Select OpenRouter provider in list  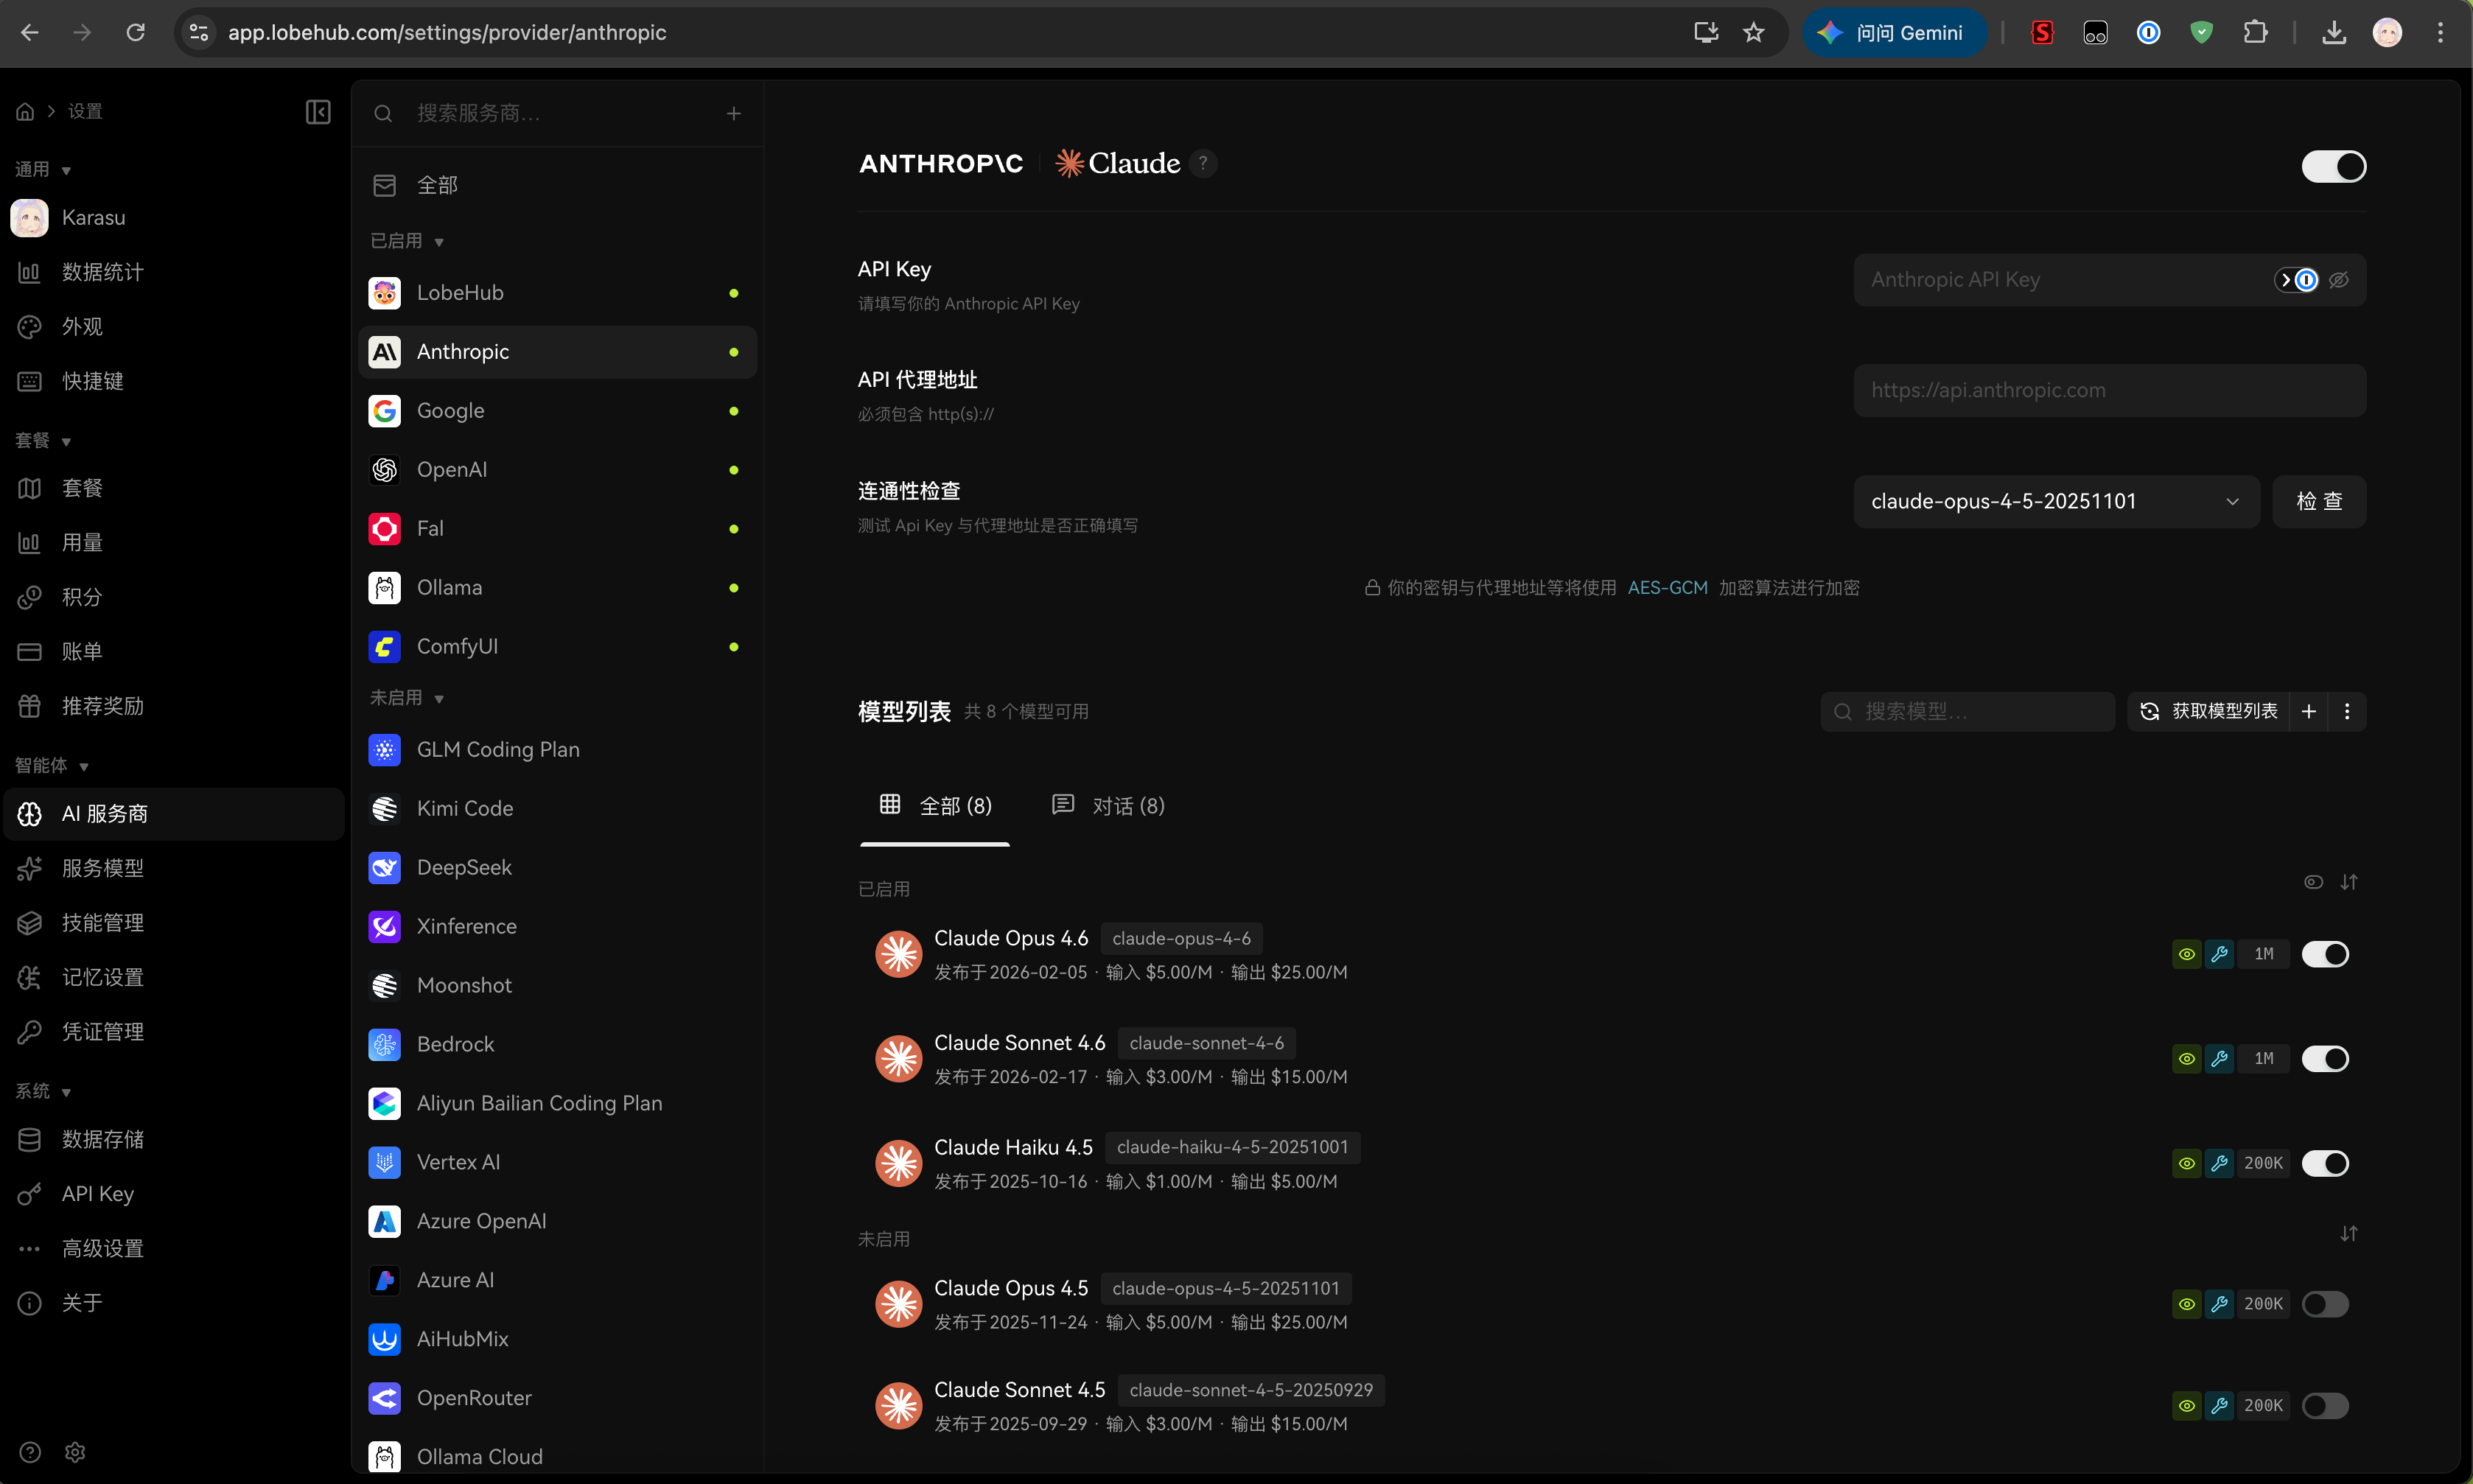(557, 1398)
